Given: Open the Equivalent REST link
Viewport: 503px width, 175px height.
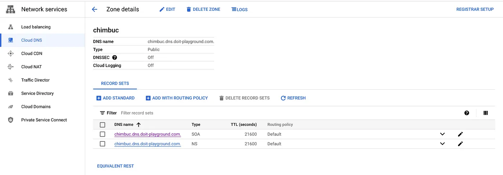Looking at the screenshot, I should [x=115, y=166].
